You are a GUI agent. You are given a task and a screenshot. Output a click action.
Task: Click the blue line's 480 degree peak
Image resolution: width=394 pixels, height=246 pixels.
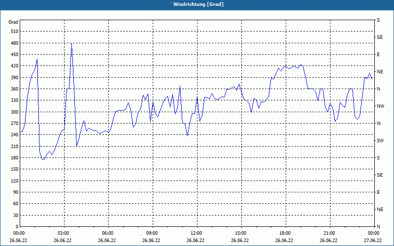[71, 43]
